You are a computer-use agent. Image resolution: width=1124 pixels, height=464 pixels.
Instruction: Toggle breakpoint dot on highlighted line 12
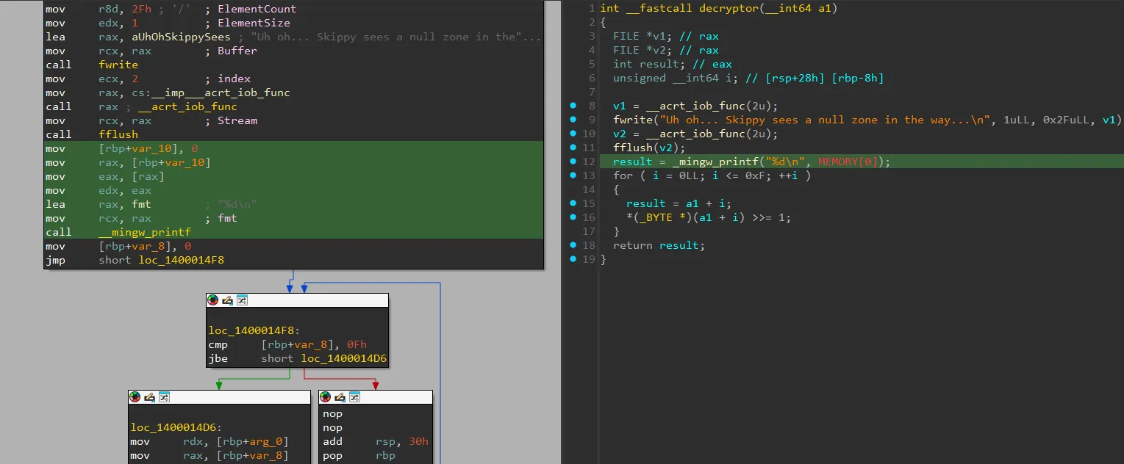(x=573, y=162)
